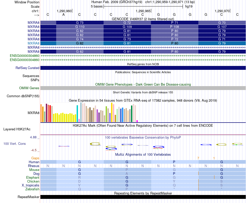The height and width of the screenshot is (203, 246).
Task: Click residue Y in the Chicken row
Action: point(174,181)
